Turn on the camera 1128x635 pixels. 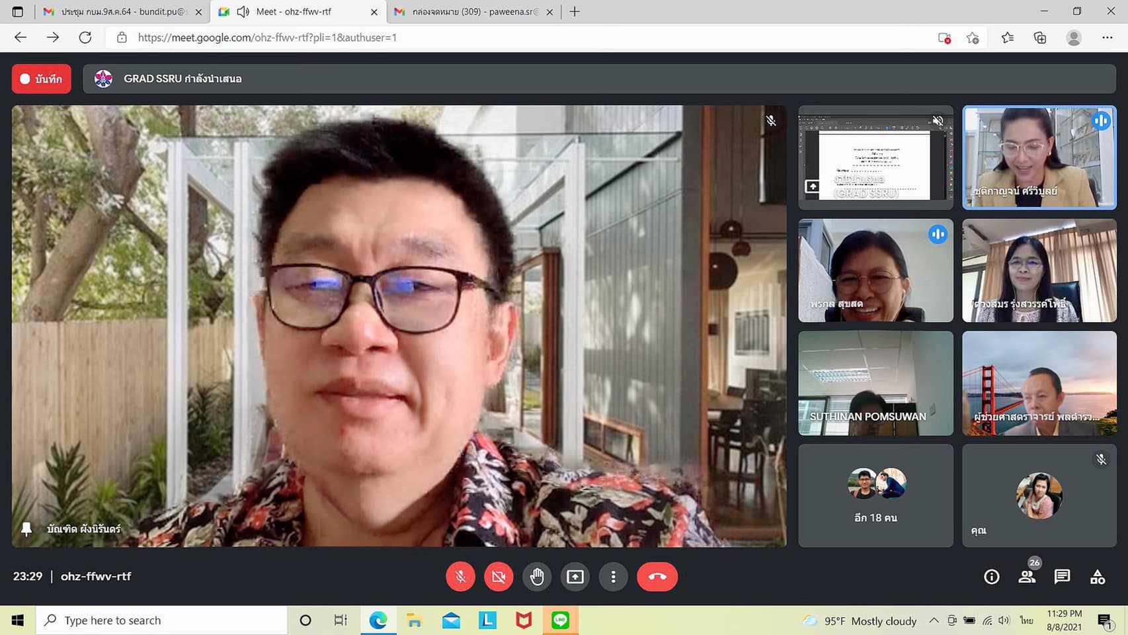499,577
